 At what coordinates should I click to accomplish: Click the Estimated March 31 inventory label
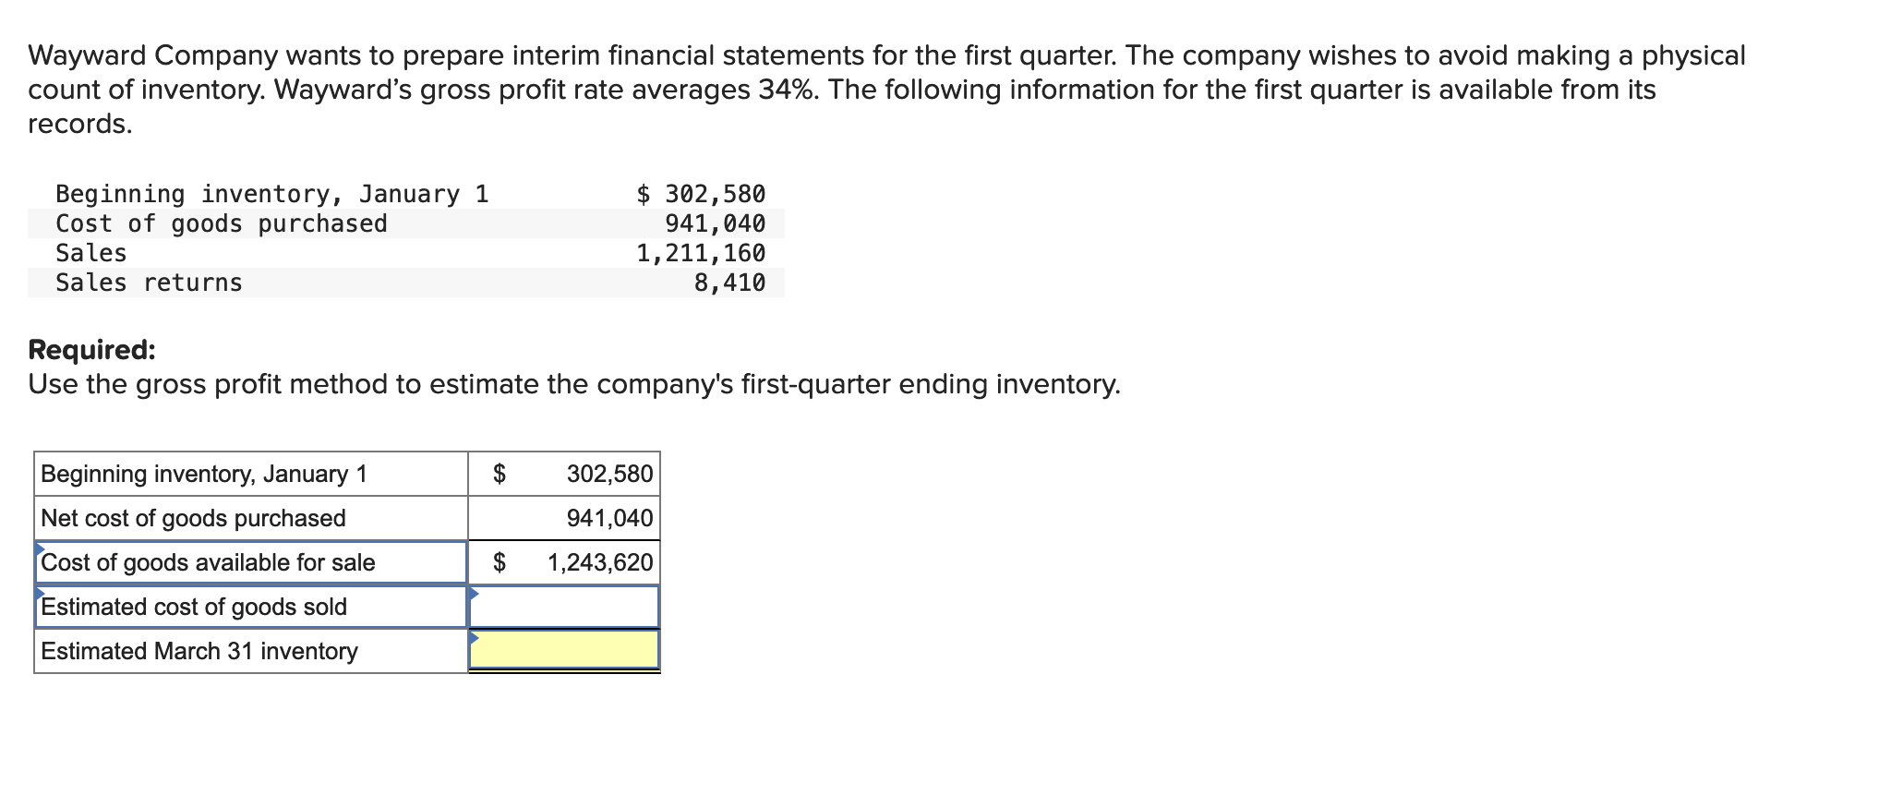pyautogui.click(x=199, y=651)
